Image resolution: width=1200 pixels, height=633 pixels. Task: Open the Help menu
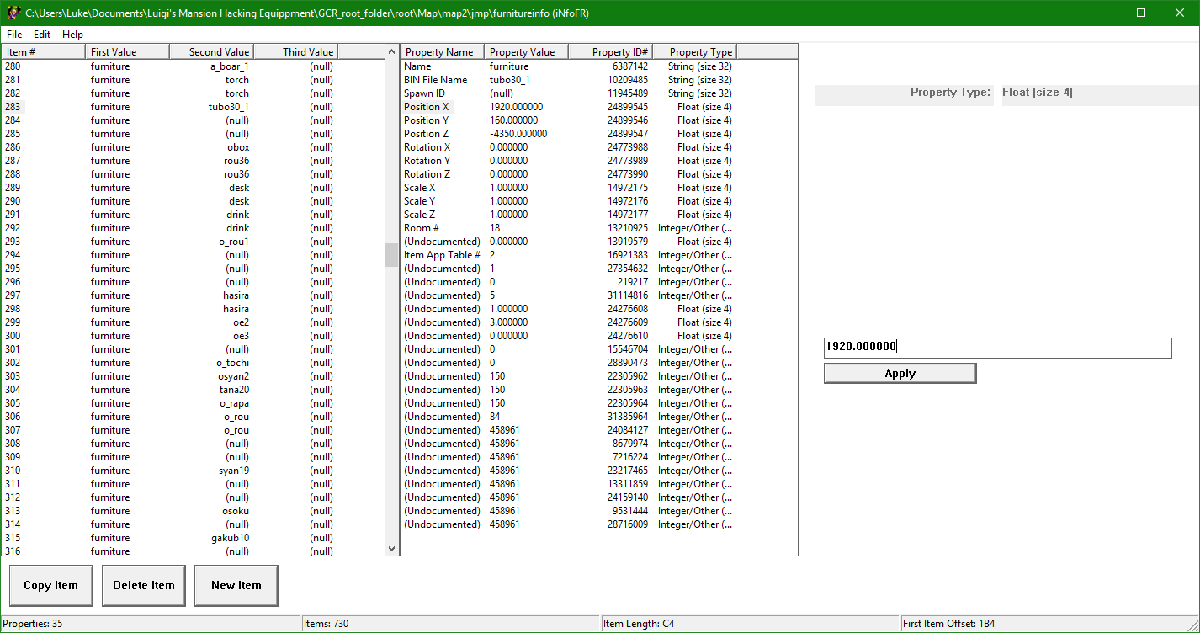coord(72,35)
